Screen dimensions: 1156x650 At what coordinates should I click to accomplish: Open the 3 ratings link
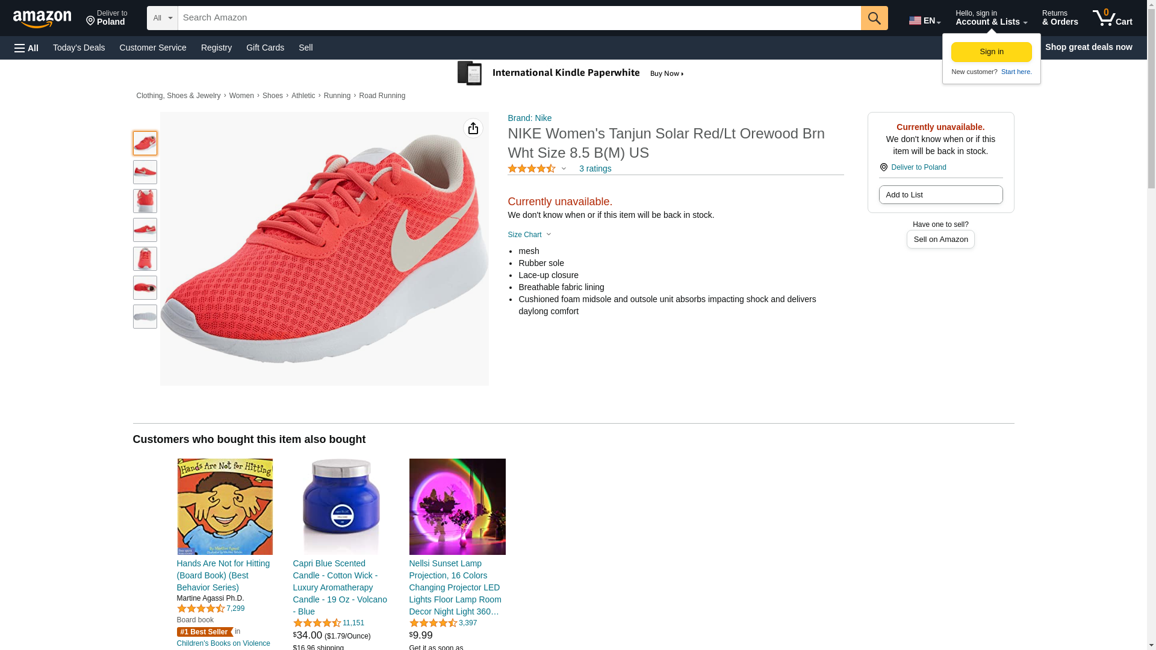595,169
